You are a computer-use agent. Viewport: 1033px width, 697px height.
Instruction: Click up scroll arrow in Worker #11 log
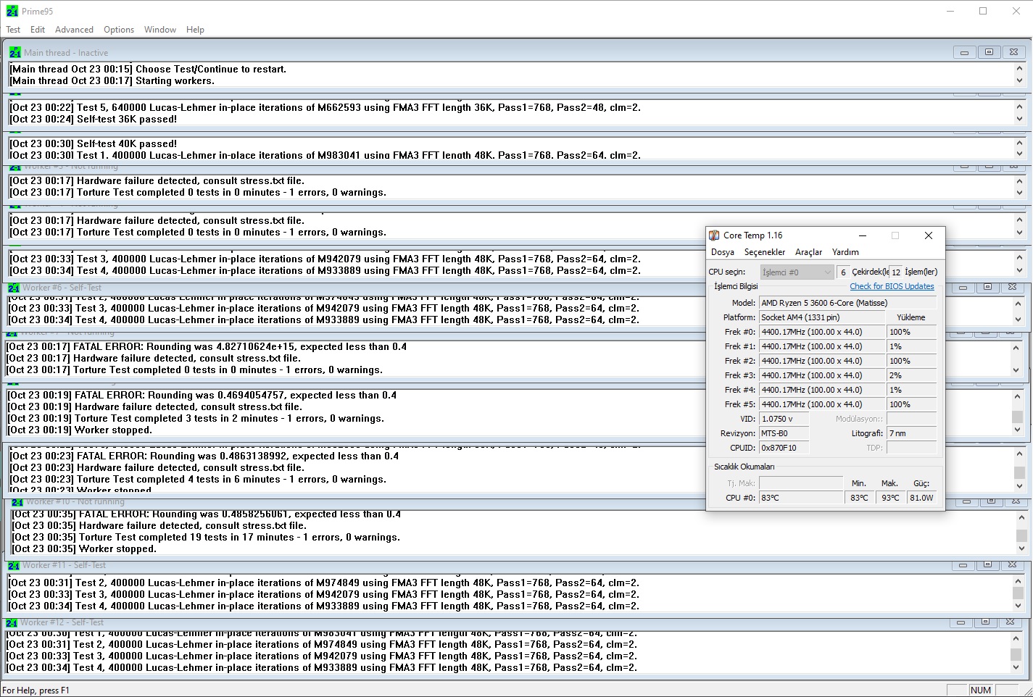point(1018,582)
